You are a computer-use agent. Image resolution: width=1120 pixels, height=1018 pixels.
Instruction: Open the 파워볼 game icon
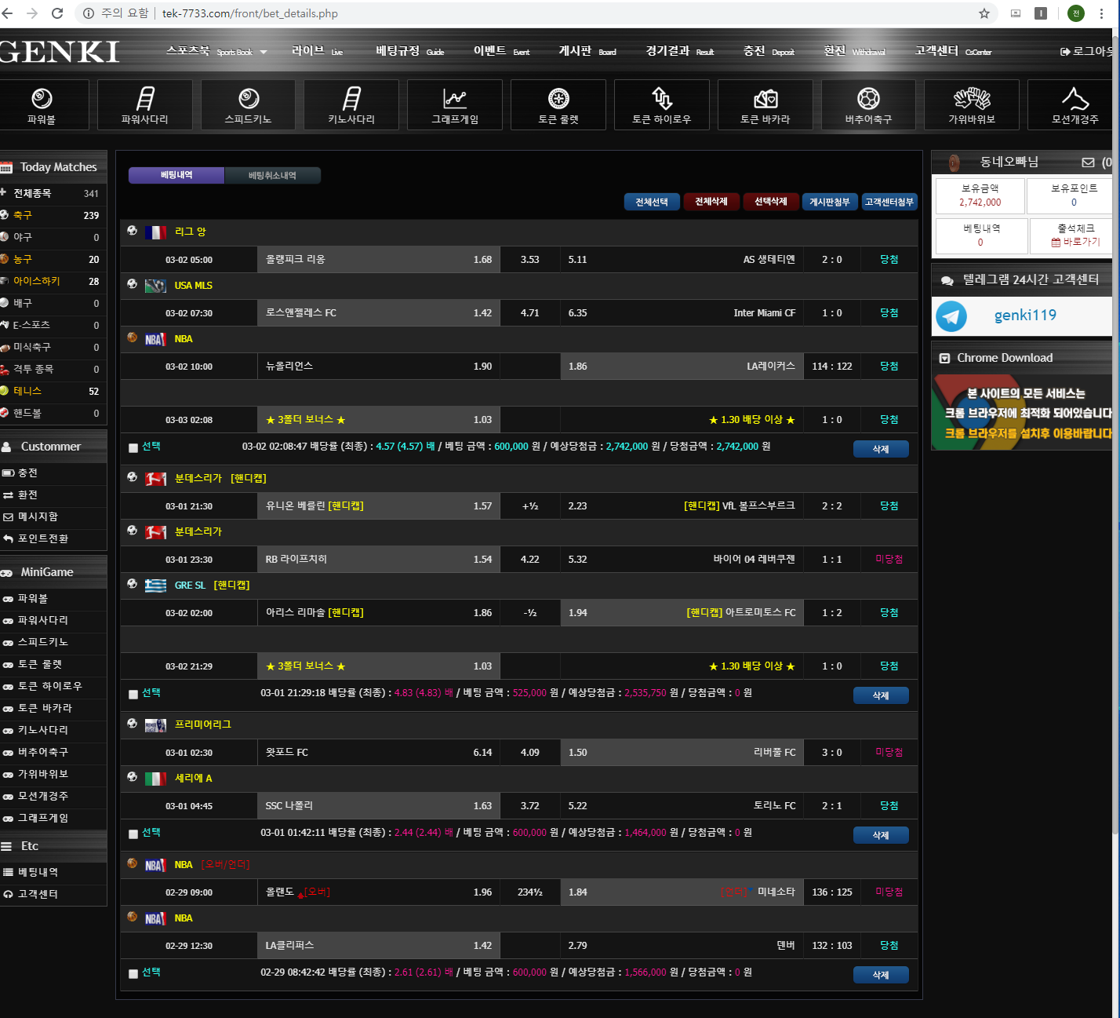[42, 99]
